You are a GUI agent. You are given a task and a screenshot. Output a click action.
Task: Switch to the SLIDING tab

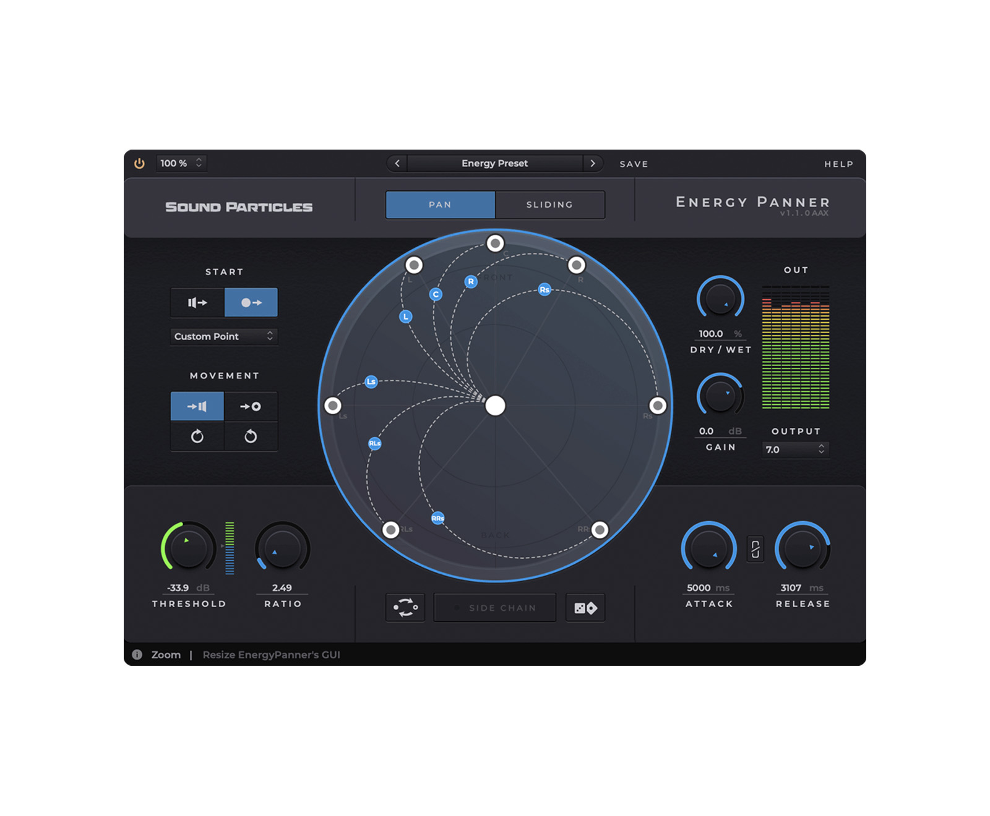click(x=549, y=205)
